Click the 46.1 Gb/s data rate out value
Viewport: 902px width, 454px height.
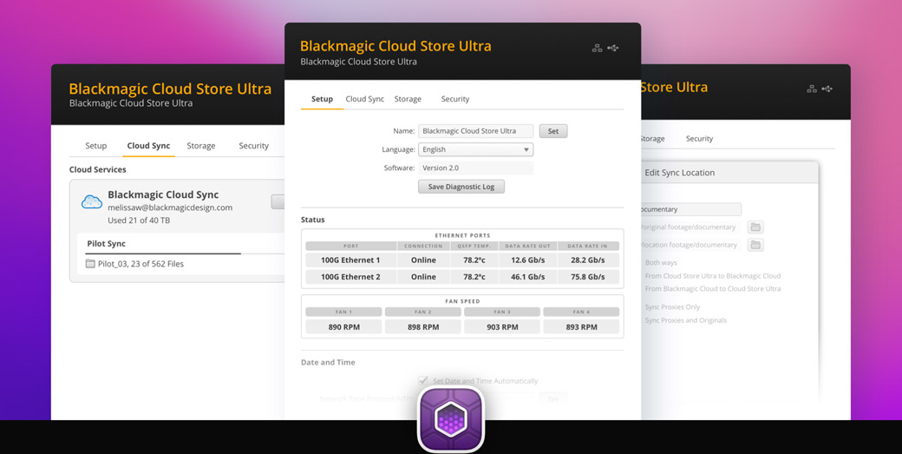tap(527, 277)
